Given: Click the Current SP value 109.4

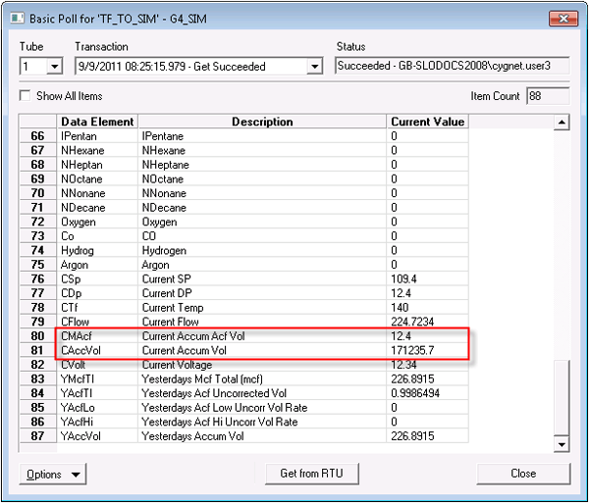Looking at the screenshot, I should click(x=427, y=278).
